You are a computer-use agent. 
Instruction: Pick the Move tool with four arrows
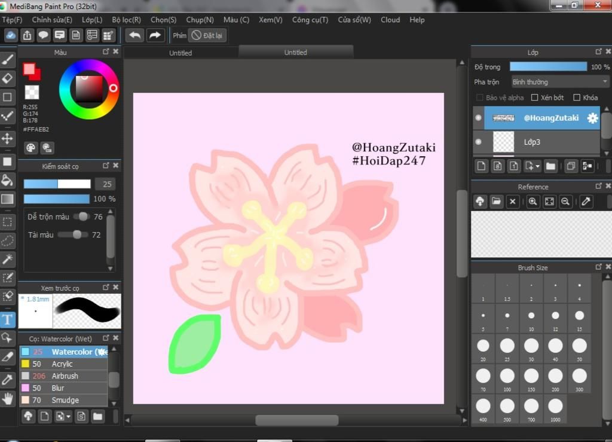7,139
